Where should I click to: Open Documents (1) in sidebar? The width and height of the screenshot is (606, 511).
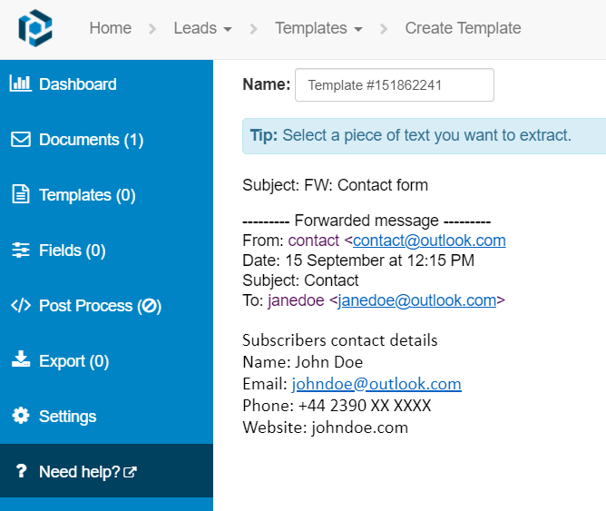(91, 140)
